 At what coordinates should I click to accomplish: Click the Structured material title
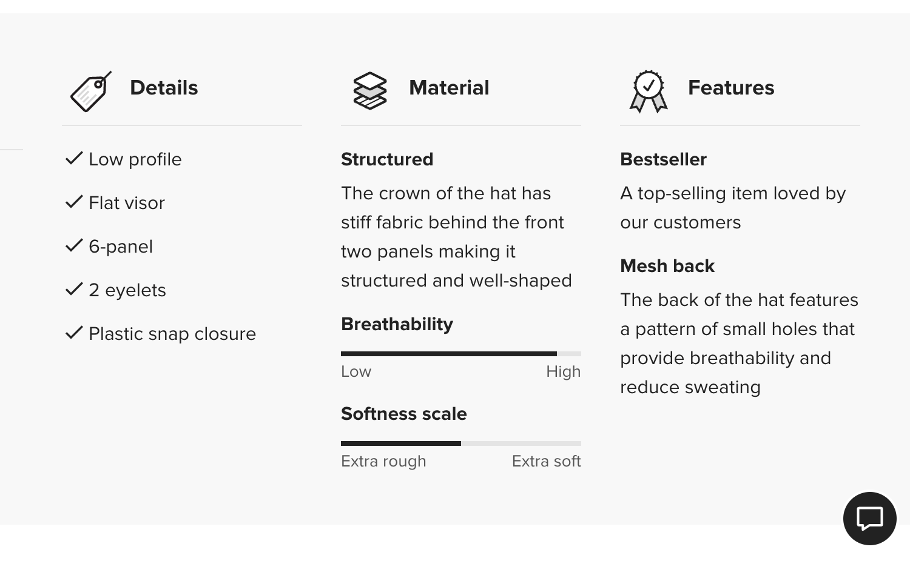(387, 159)
